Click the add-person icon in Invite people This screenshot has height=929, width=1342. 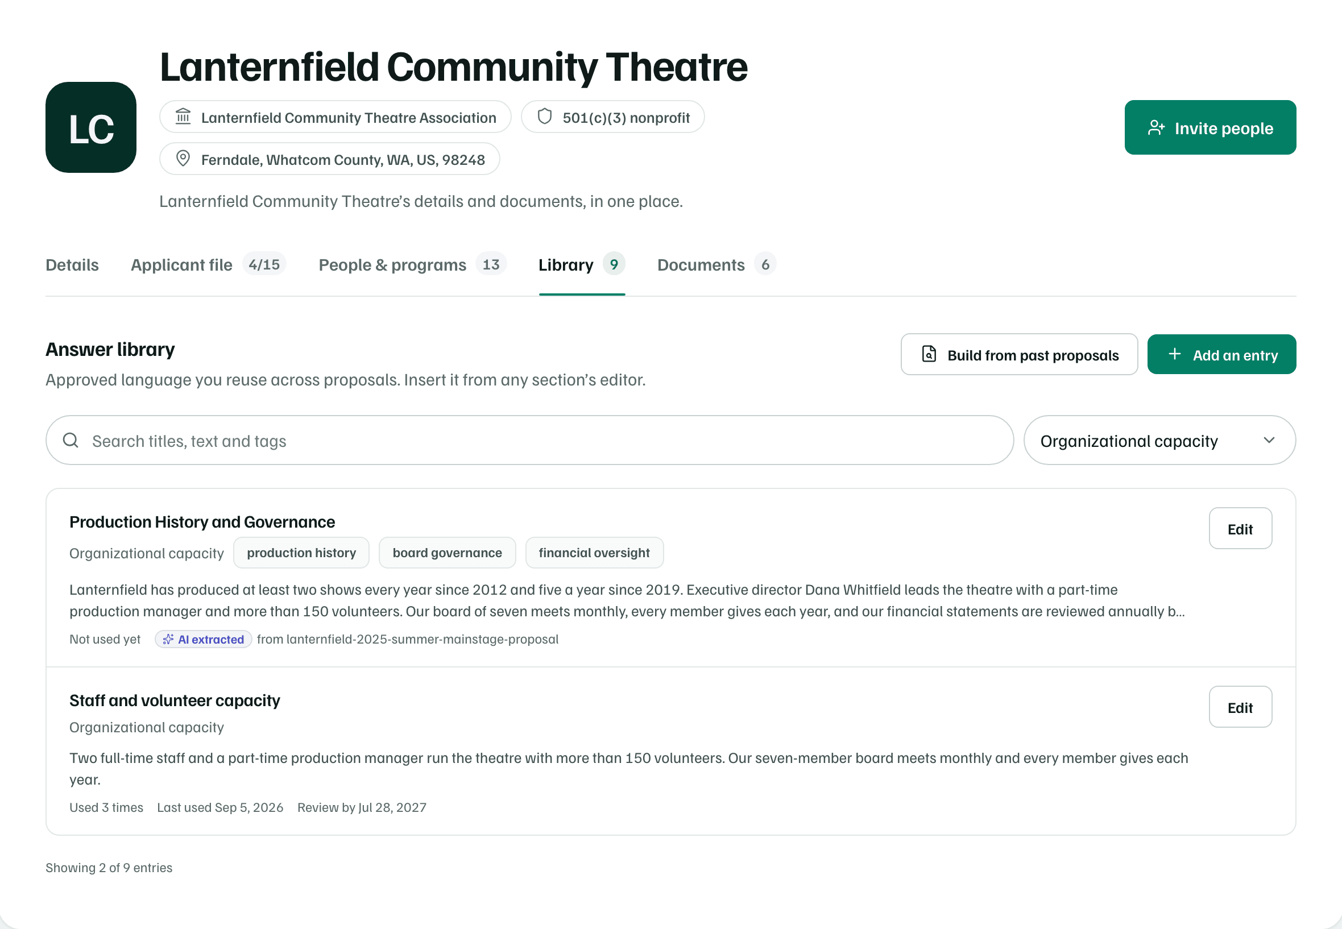click(1156, 128)
